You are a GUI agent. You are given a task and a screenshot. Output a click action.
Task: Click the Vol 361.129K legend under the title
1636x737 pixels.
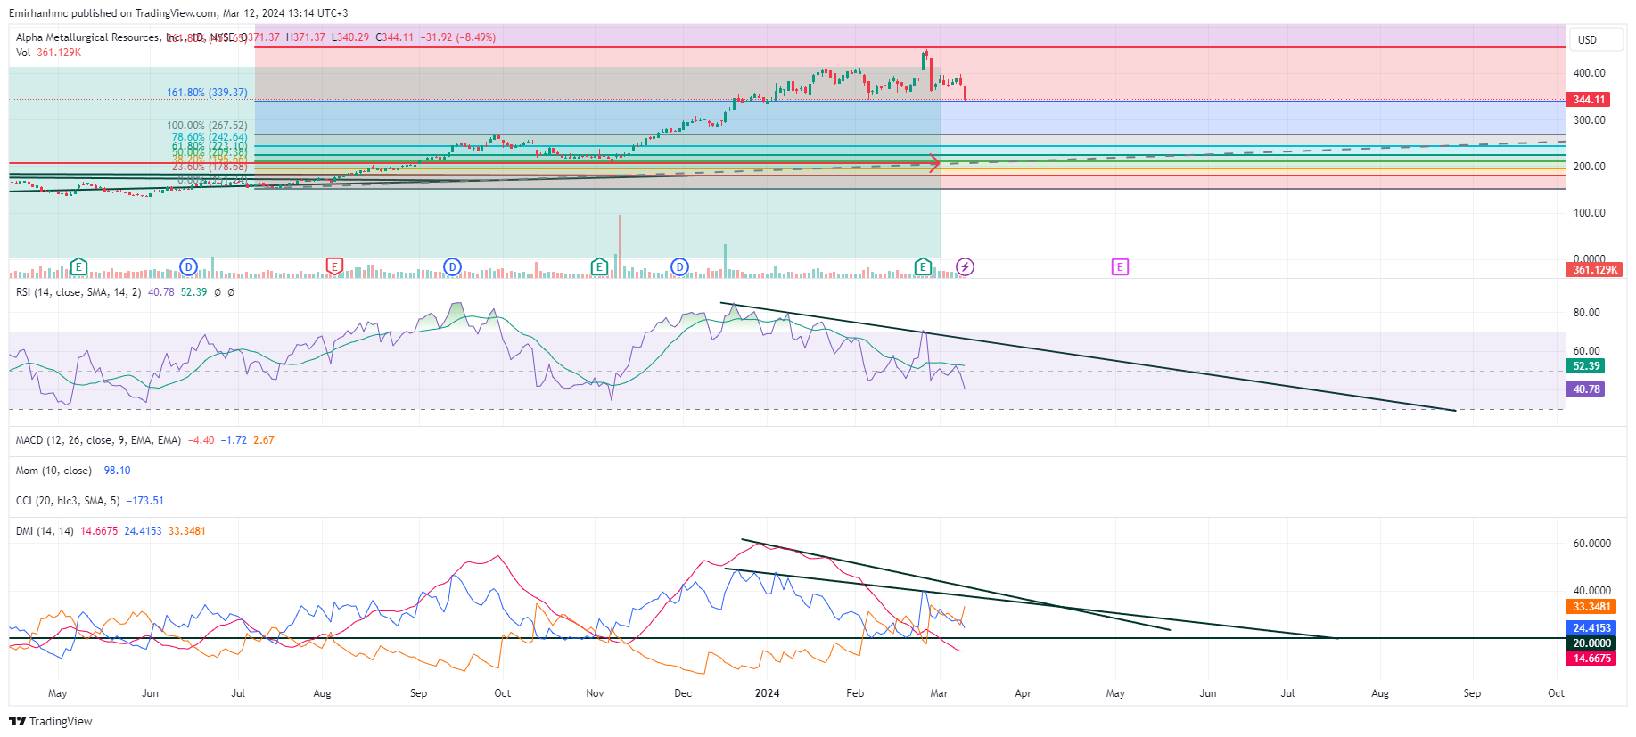48,53
